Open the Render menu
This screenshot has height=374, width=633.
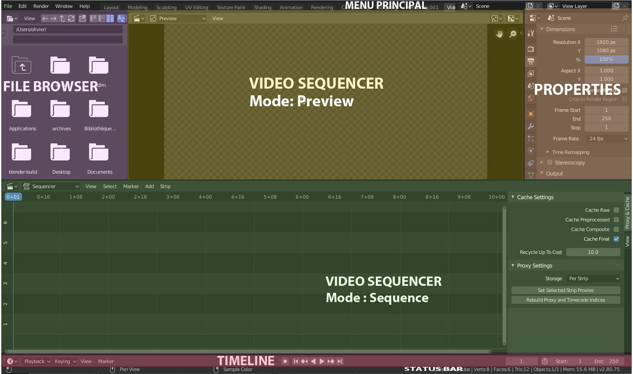pyautogui.click(x=41, y=6)
